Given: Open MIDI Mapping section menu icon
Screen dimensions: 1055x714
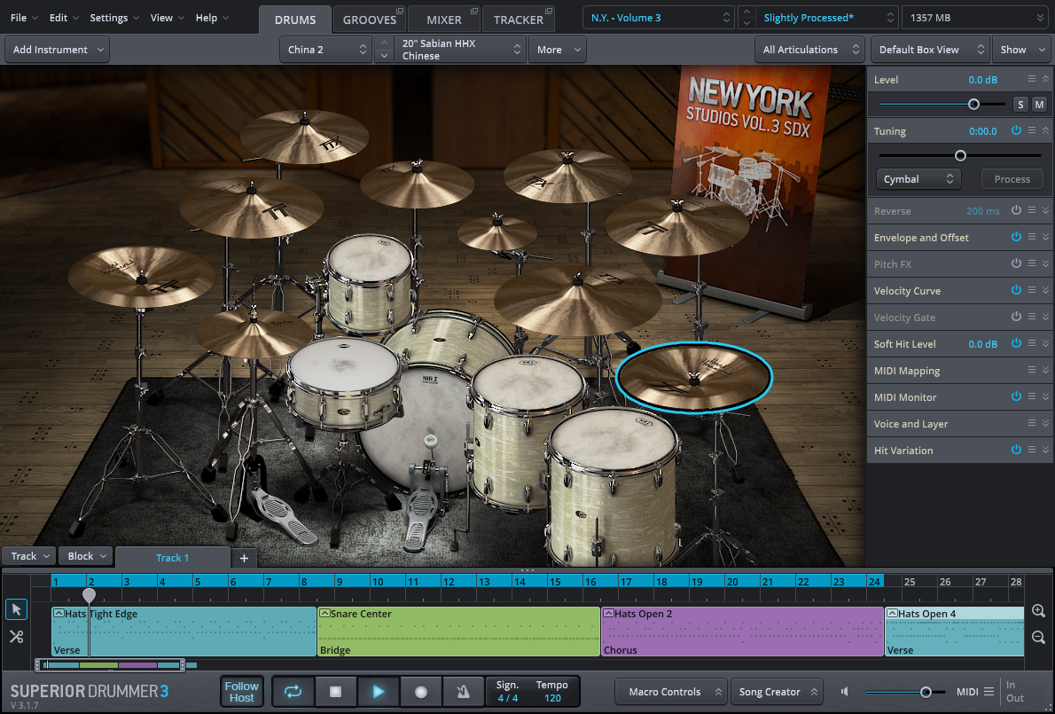Looking at the screenshot, I should coord(1031,370).
